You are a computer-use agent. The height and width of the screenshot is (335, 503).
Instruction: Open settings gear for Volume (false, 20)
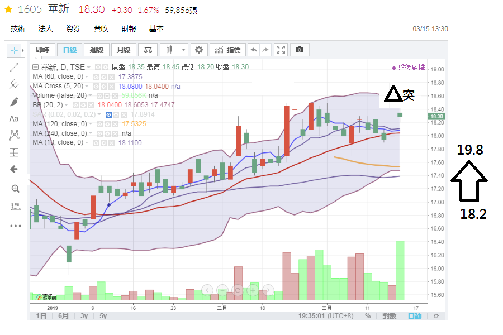pyautogui.click(x=107, y=96)
